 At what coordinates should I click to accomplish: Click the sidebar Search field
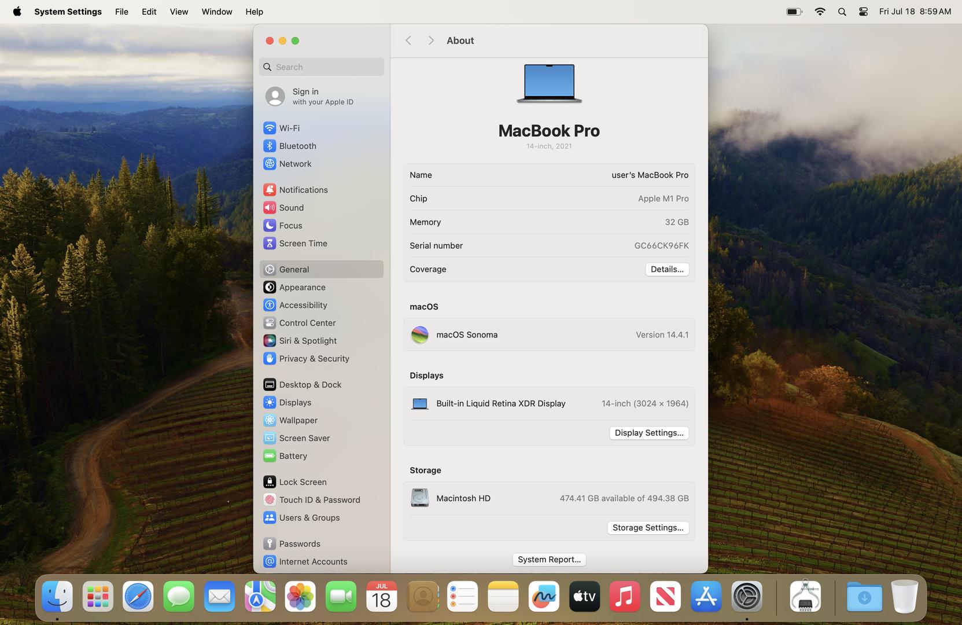(321, 67)
